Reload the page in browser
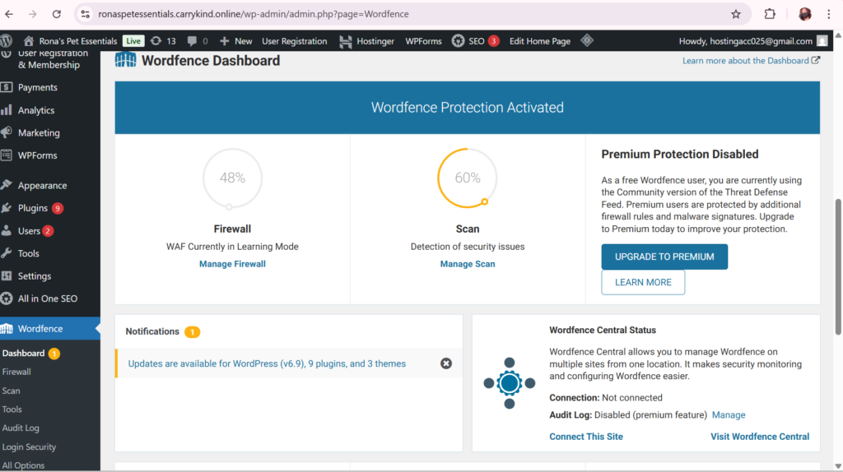The image size is (843, 472). [x=57, y=14]
